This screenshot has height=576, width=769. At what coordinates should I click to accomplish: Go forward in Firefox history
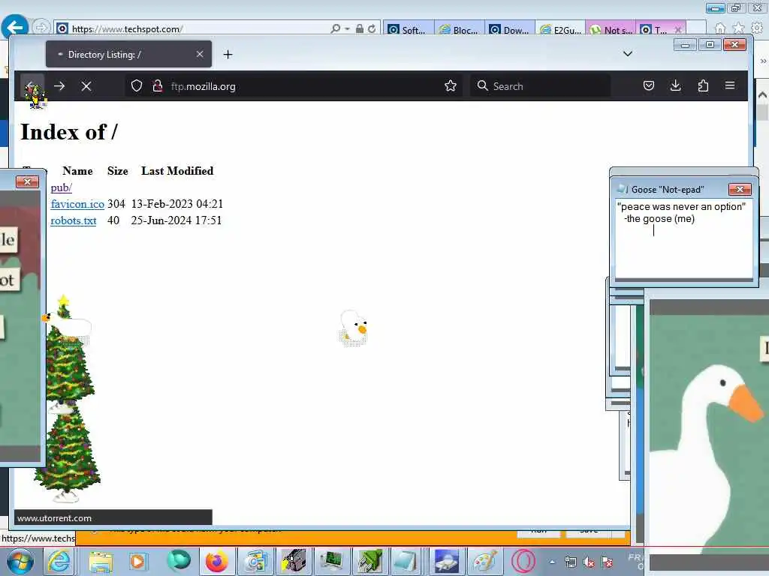click(59, 86)
